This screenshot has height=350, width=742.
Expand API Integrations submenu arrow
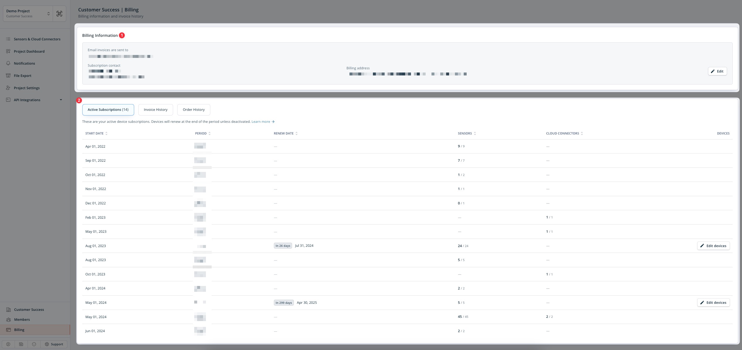pyautogui.click(x=61, y=100)
